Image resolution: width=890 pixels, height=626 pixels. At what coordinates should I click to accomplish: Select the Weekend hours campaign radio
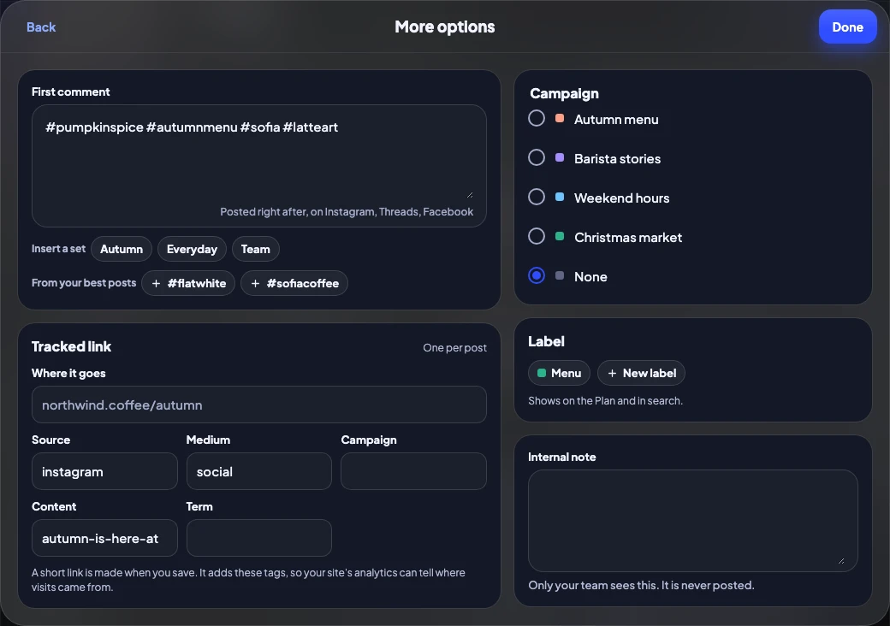point(537,197)
